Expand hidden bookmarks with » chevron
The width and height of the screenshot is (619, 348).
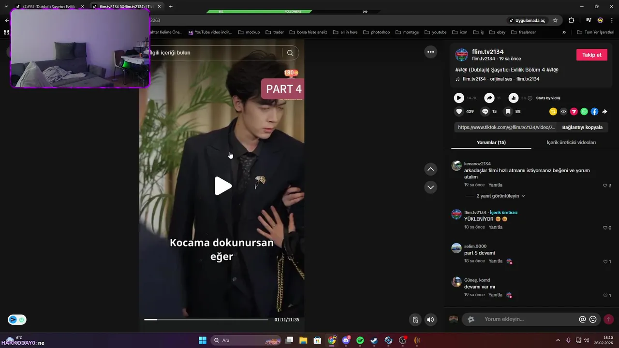564,32
